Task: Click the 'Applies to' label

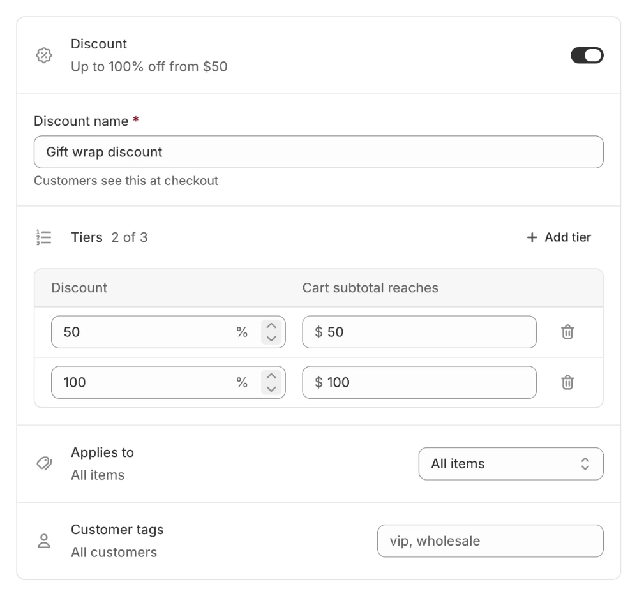Action: click(x=102, y=452)
